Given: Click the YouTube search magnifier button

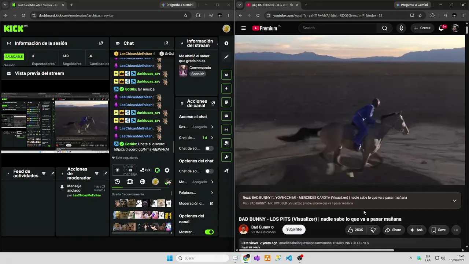Looking at the screenshot, I should [x=384, y=28].
